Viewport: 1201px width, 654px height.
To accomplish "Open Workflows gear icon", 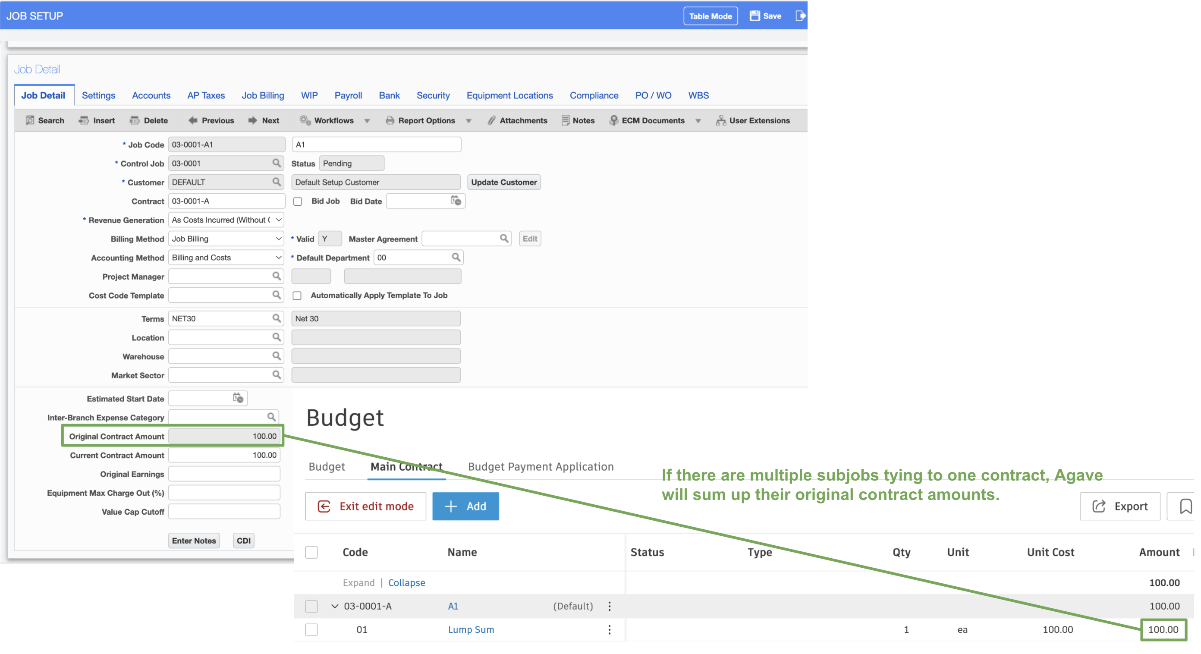I will click(x=305, y=120).
